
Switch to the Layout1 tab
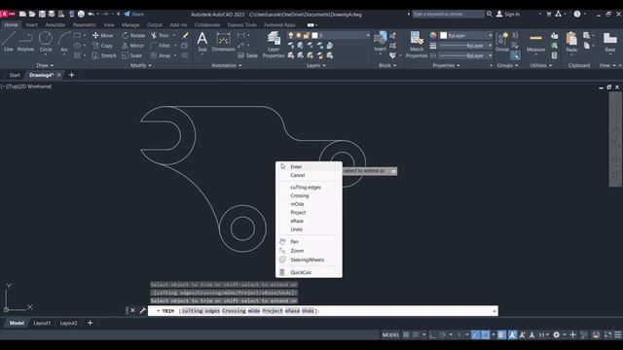coord(42,323)
